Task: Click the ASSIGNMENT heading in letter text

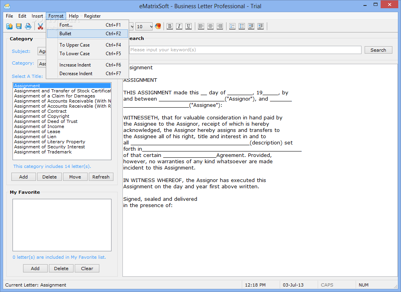Action: [140, 80]
